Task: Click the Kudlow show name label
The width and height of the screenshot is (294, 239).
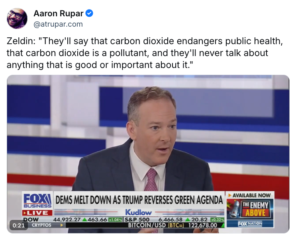Action: click(x=138, y=212)
